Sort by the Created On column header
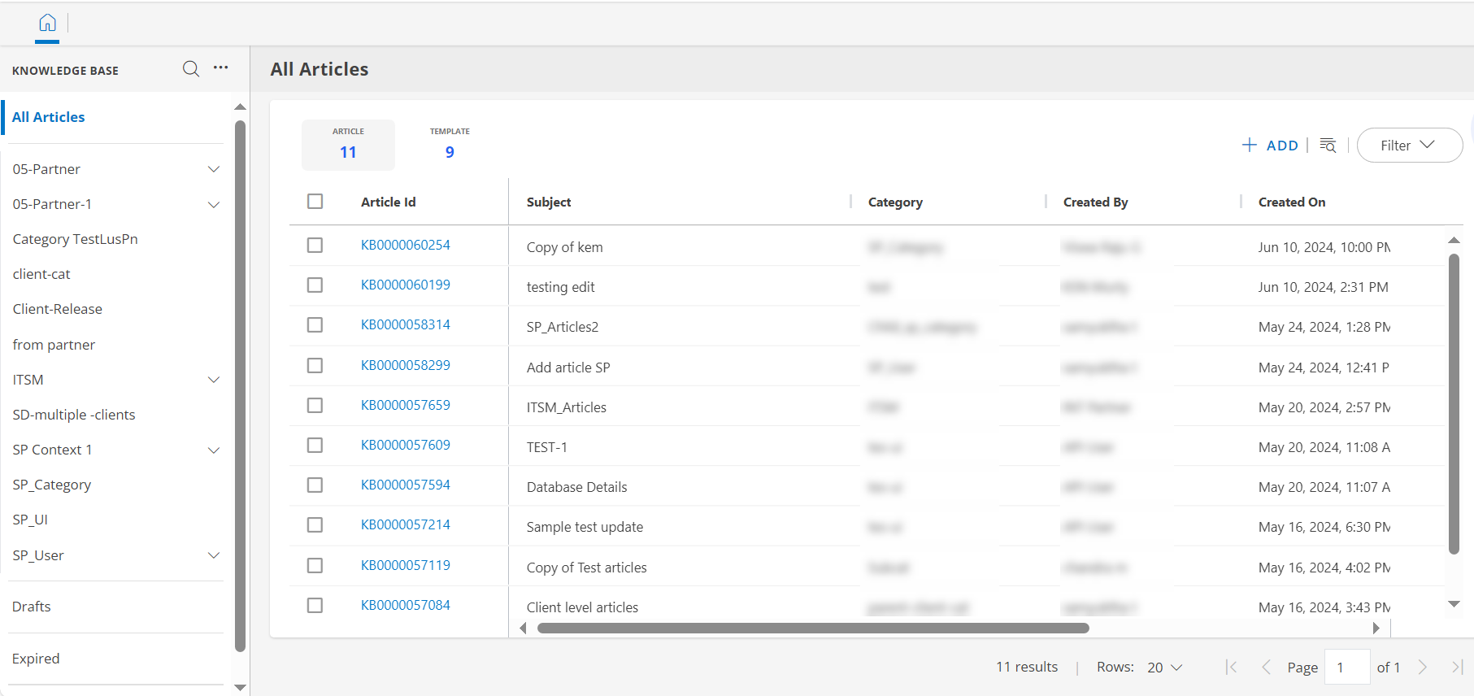 coord(1292,202)
